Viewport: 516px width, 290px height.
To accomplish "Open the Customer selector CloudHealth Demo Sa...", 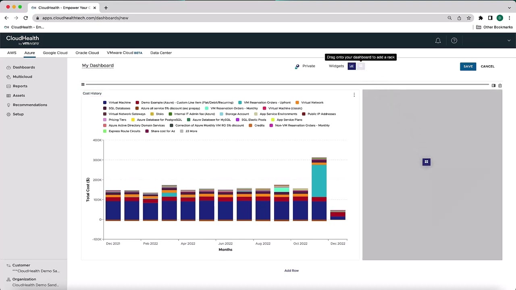I will pos(36,271).
